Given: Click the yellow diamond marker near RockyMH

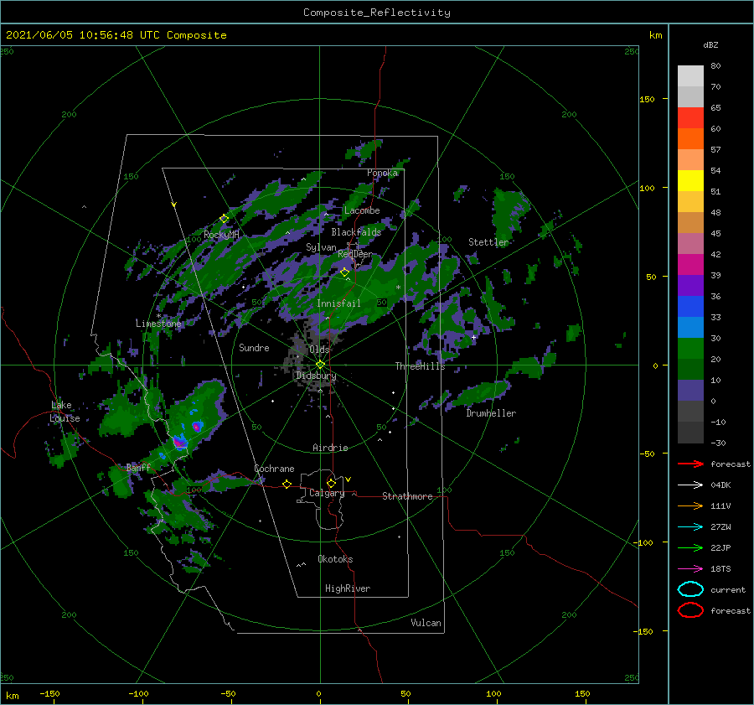Looking at the screenshot, I should tap(224, 219).
